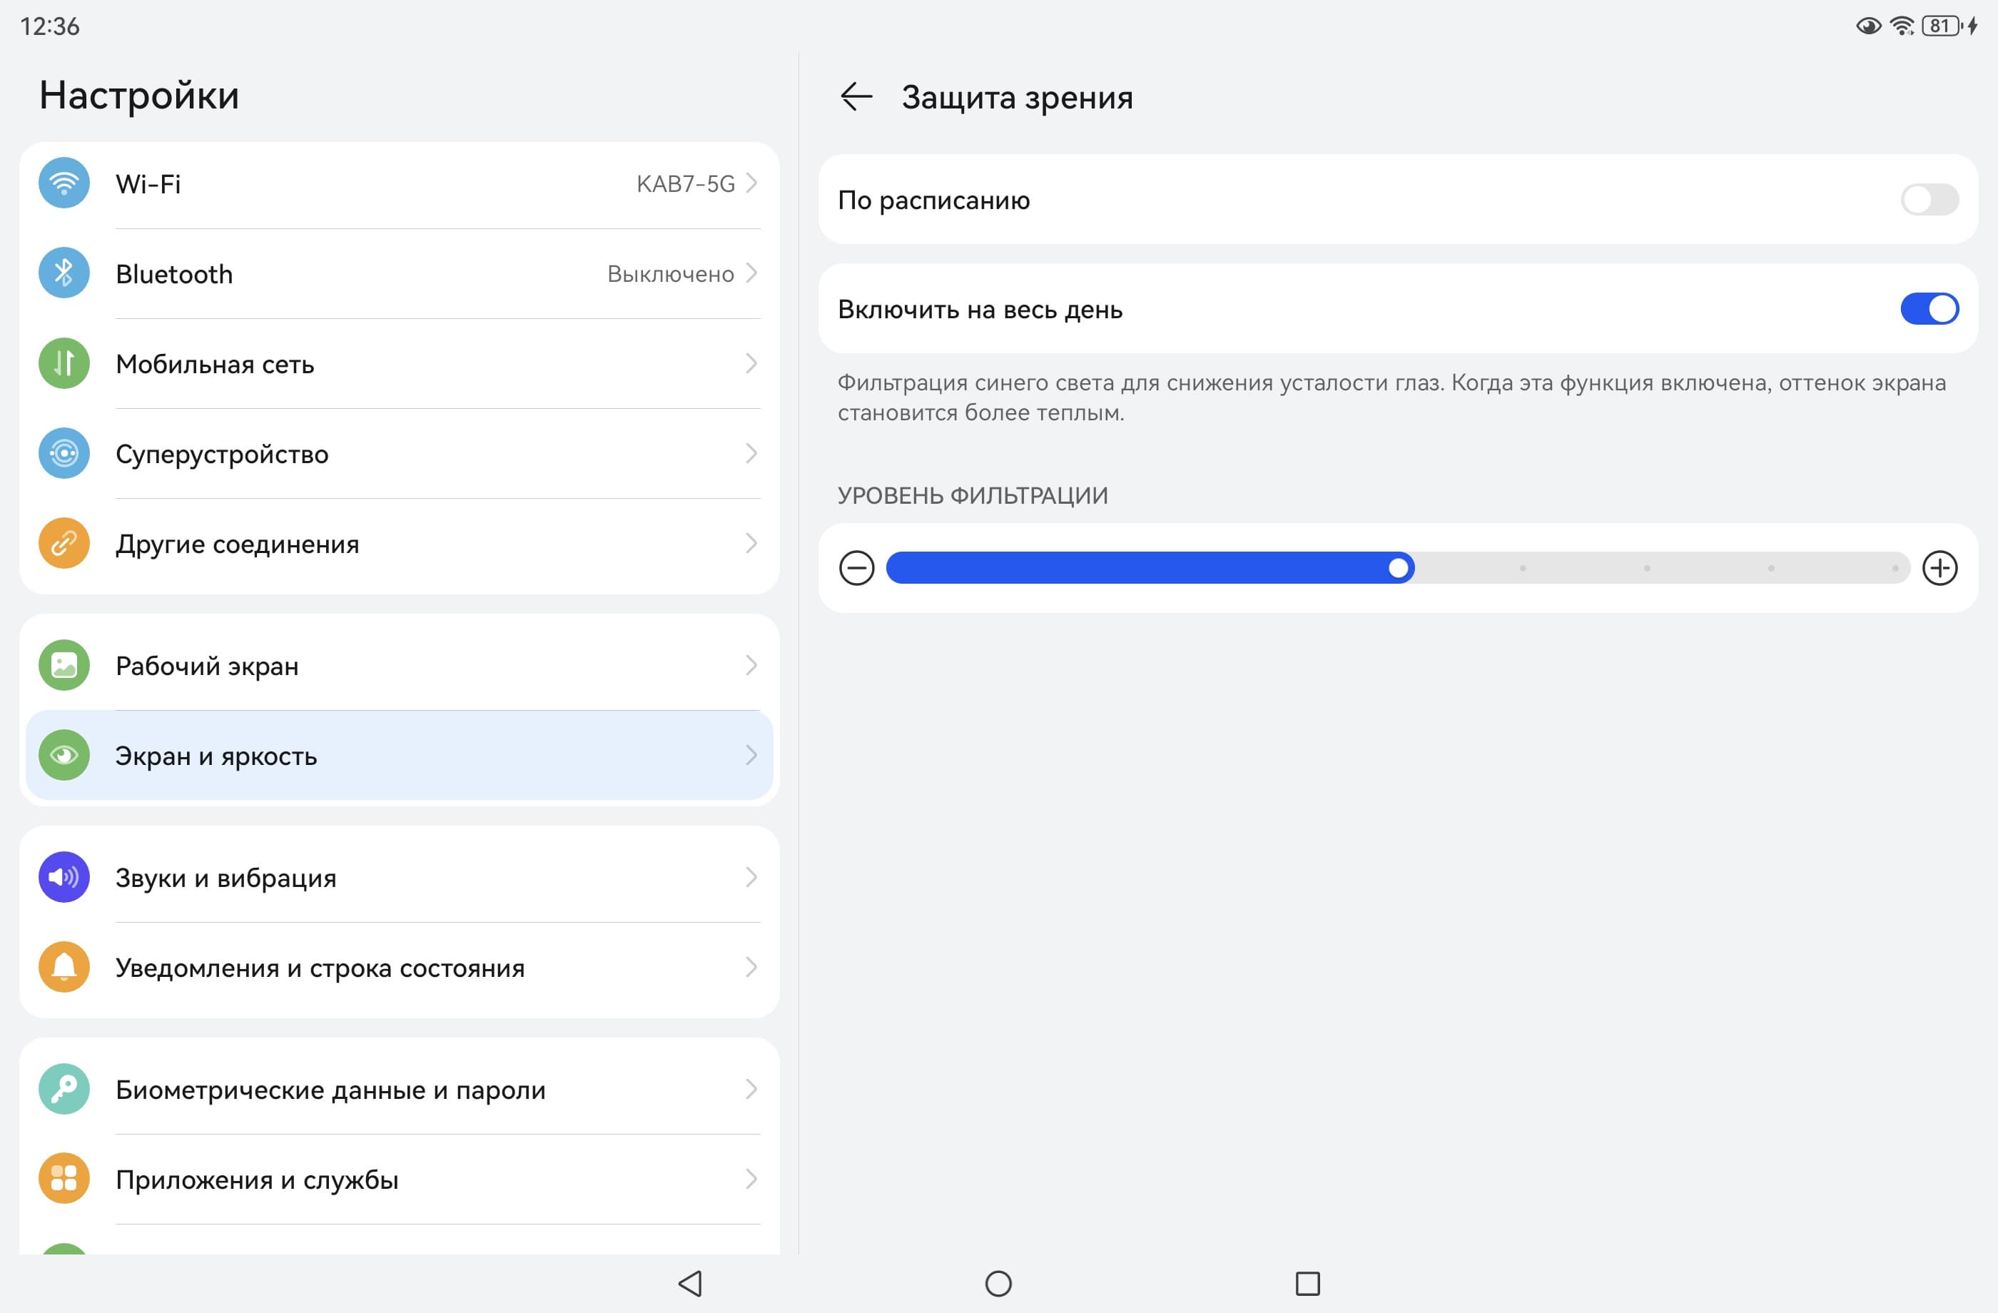Open Bluetooth via Выключено chevron

pos(751,273)
